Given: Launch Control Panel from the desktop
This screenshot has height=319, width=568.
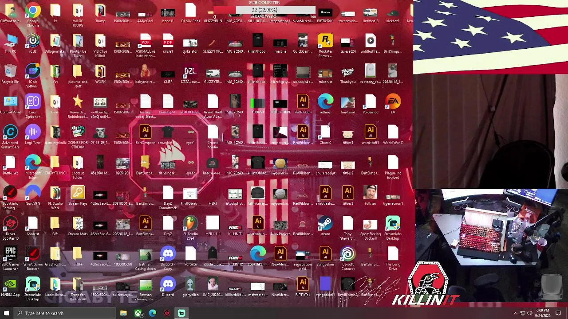Looking at the screenshot, I should tap(10, 105).
